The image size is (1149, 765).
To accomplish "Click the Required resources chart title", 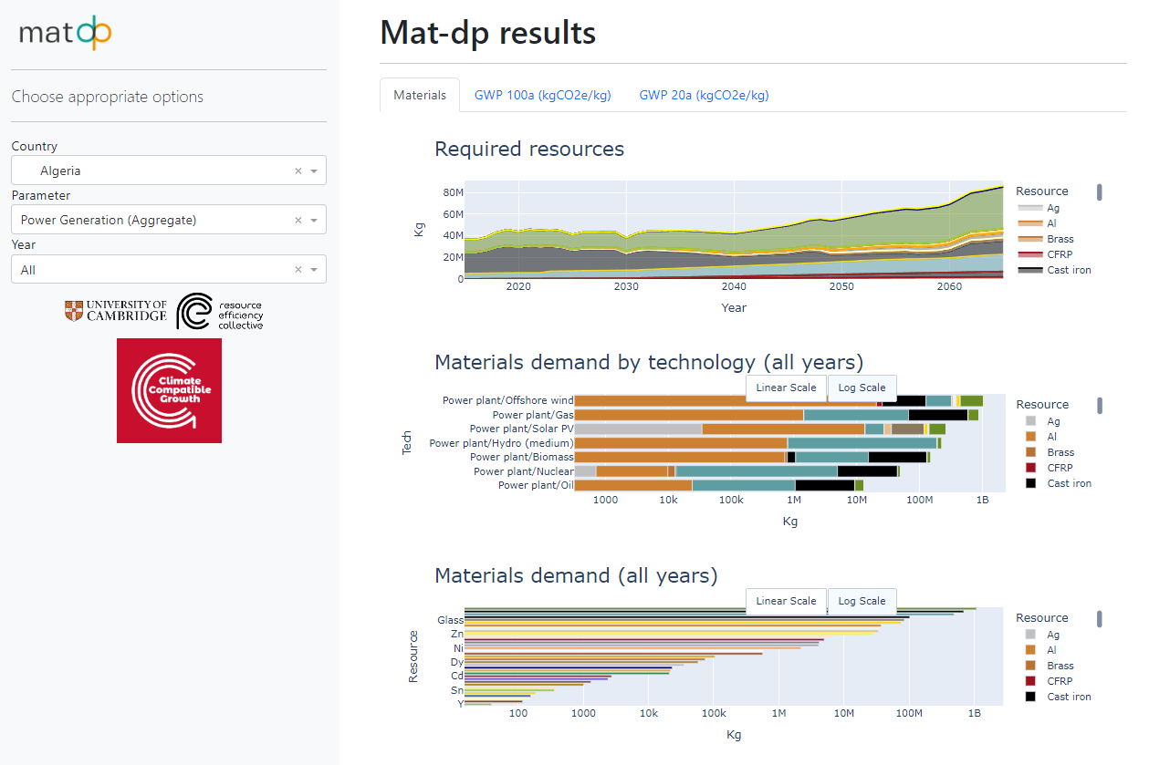I will (x=529, y=149).
